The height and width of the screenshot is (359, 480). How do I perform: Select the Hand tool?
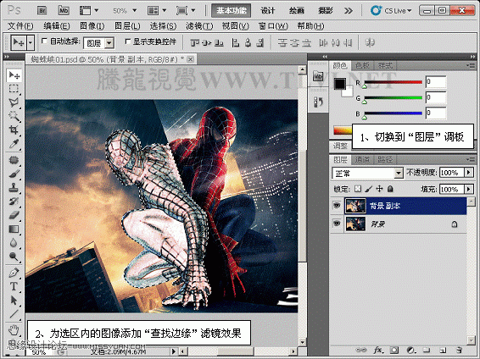click(x=14, y=330)
